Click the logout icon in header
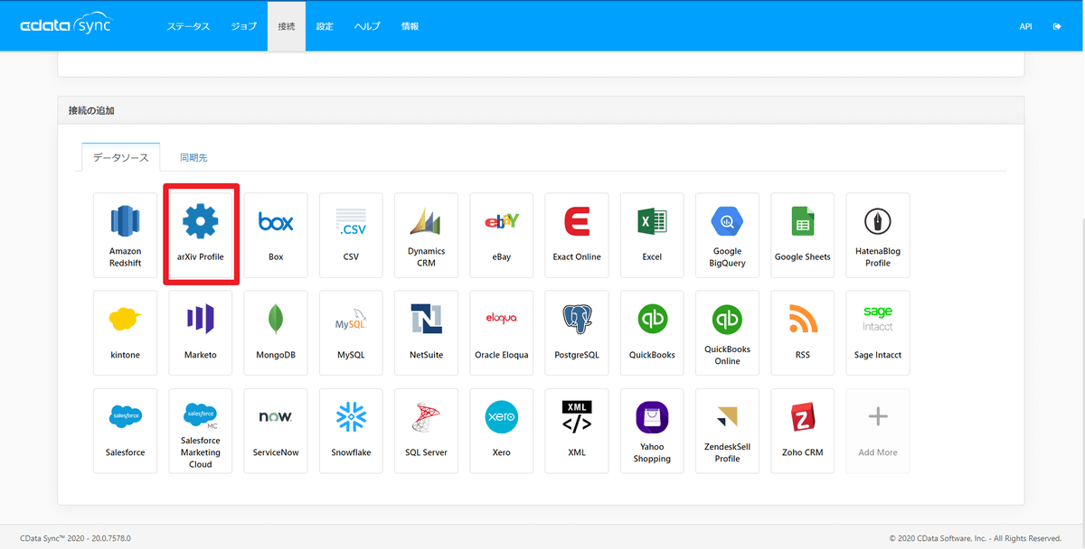This screenshot has height=549, width=1085. pyautogui.click(x=1057, y=26)
